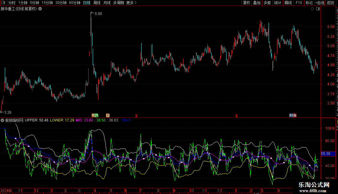Open the 多周期 multi-period view
Screen dimensions: 338x194
(x=118, y=3)
